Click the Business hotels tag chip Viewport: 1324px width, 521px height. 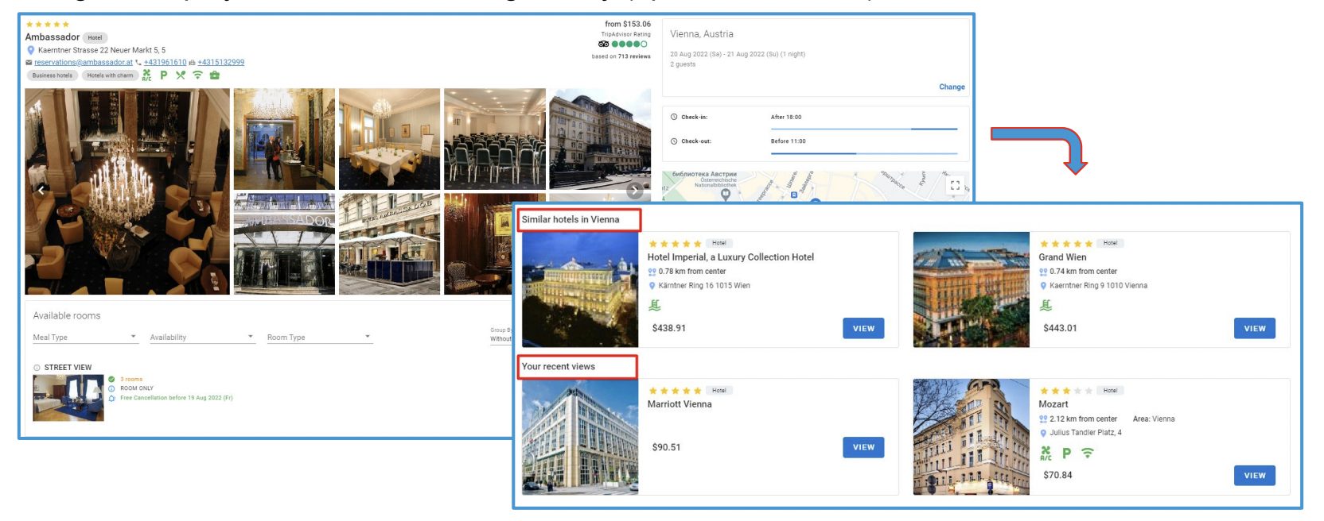point(53,75)
